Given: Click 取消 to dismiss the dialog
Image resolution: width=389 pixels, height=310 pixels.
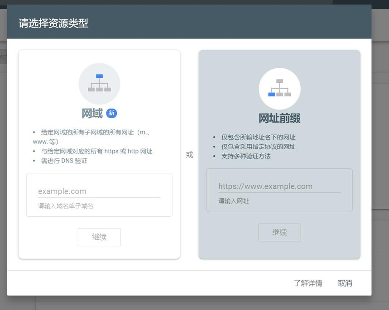Looking at the screenshot, I should coord(345,283).
